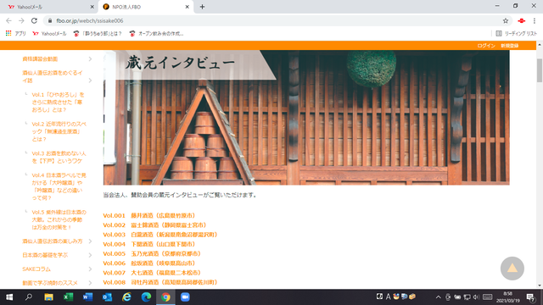Expand the 日本酒の基礎を学ぶ chevron
This screenshot has height=305, width=543.
pos(90,255)
